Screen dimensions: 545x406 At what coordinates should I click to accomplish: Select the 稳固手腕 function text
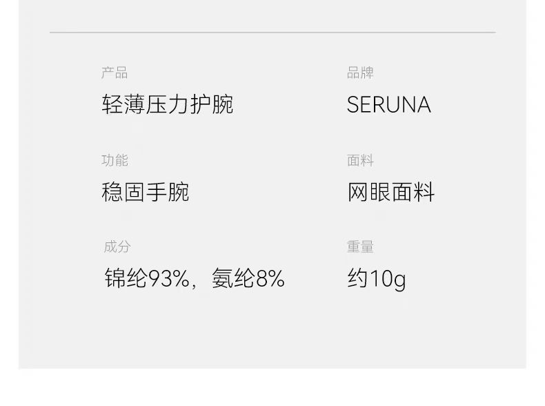(145, 193)
